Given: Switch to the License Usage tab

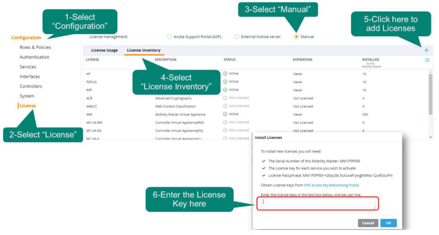Looking at the screenshot, I should 104,51.
